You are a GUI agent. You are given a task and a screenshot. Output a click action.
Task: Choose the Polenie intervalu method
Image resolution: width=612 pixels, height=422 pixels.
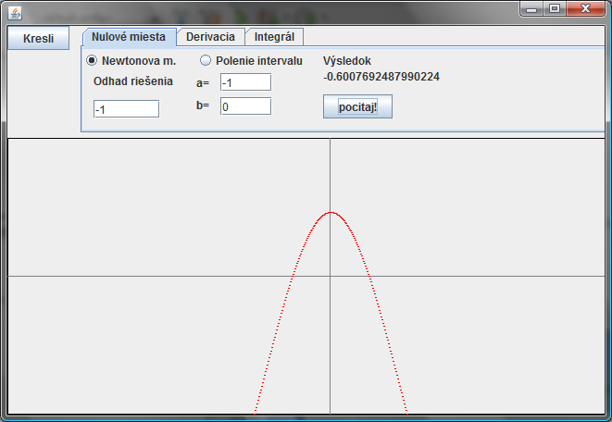[206, 60]
